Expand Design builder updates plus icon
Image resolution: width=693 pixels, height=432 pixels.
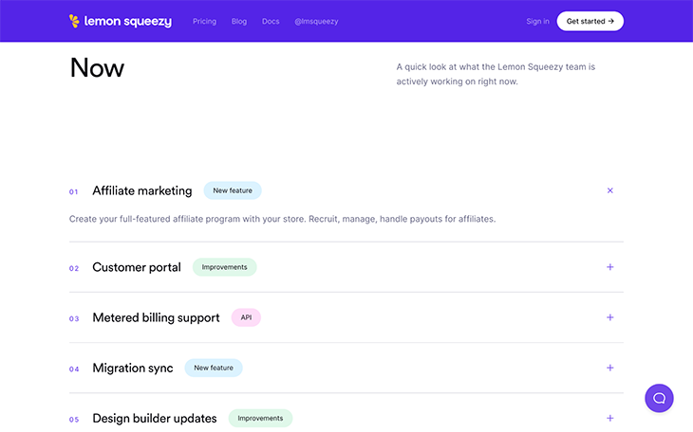[x=609, y=418]
